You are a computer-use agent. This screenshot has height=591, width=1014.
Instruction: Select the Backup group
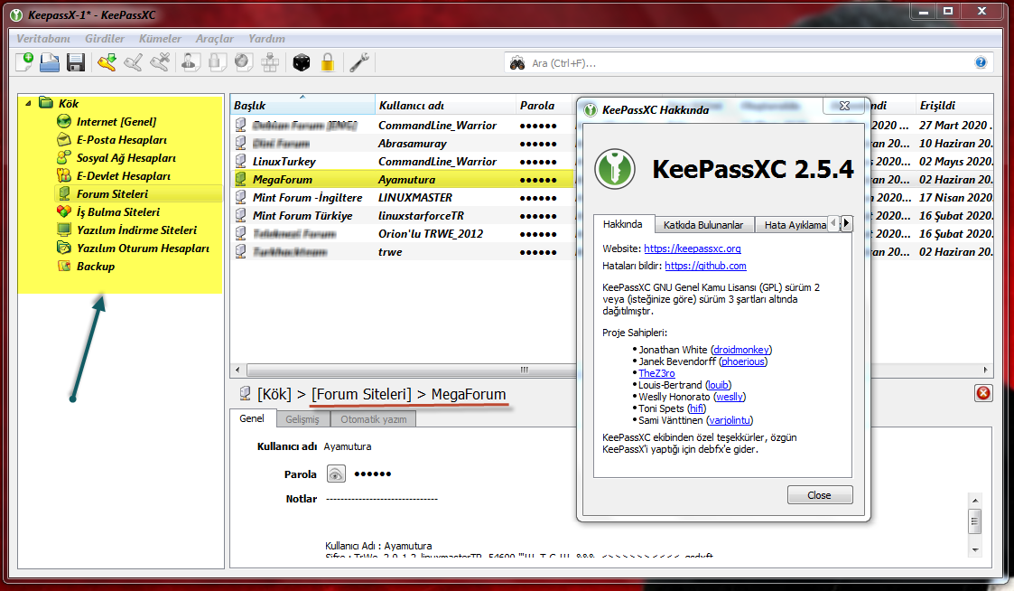pyautogui.click(x=95, y=267)
